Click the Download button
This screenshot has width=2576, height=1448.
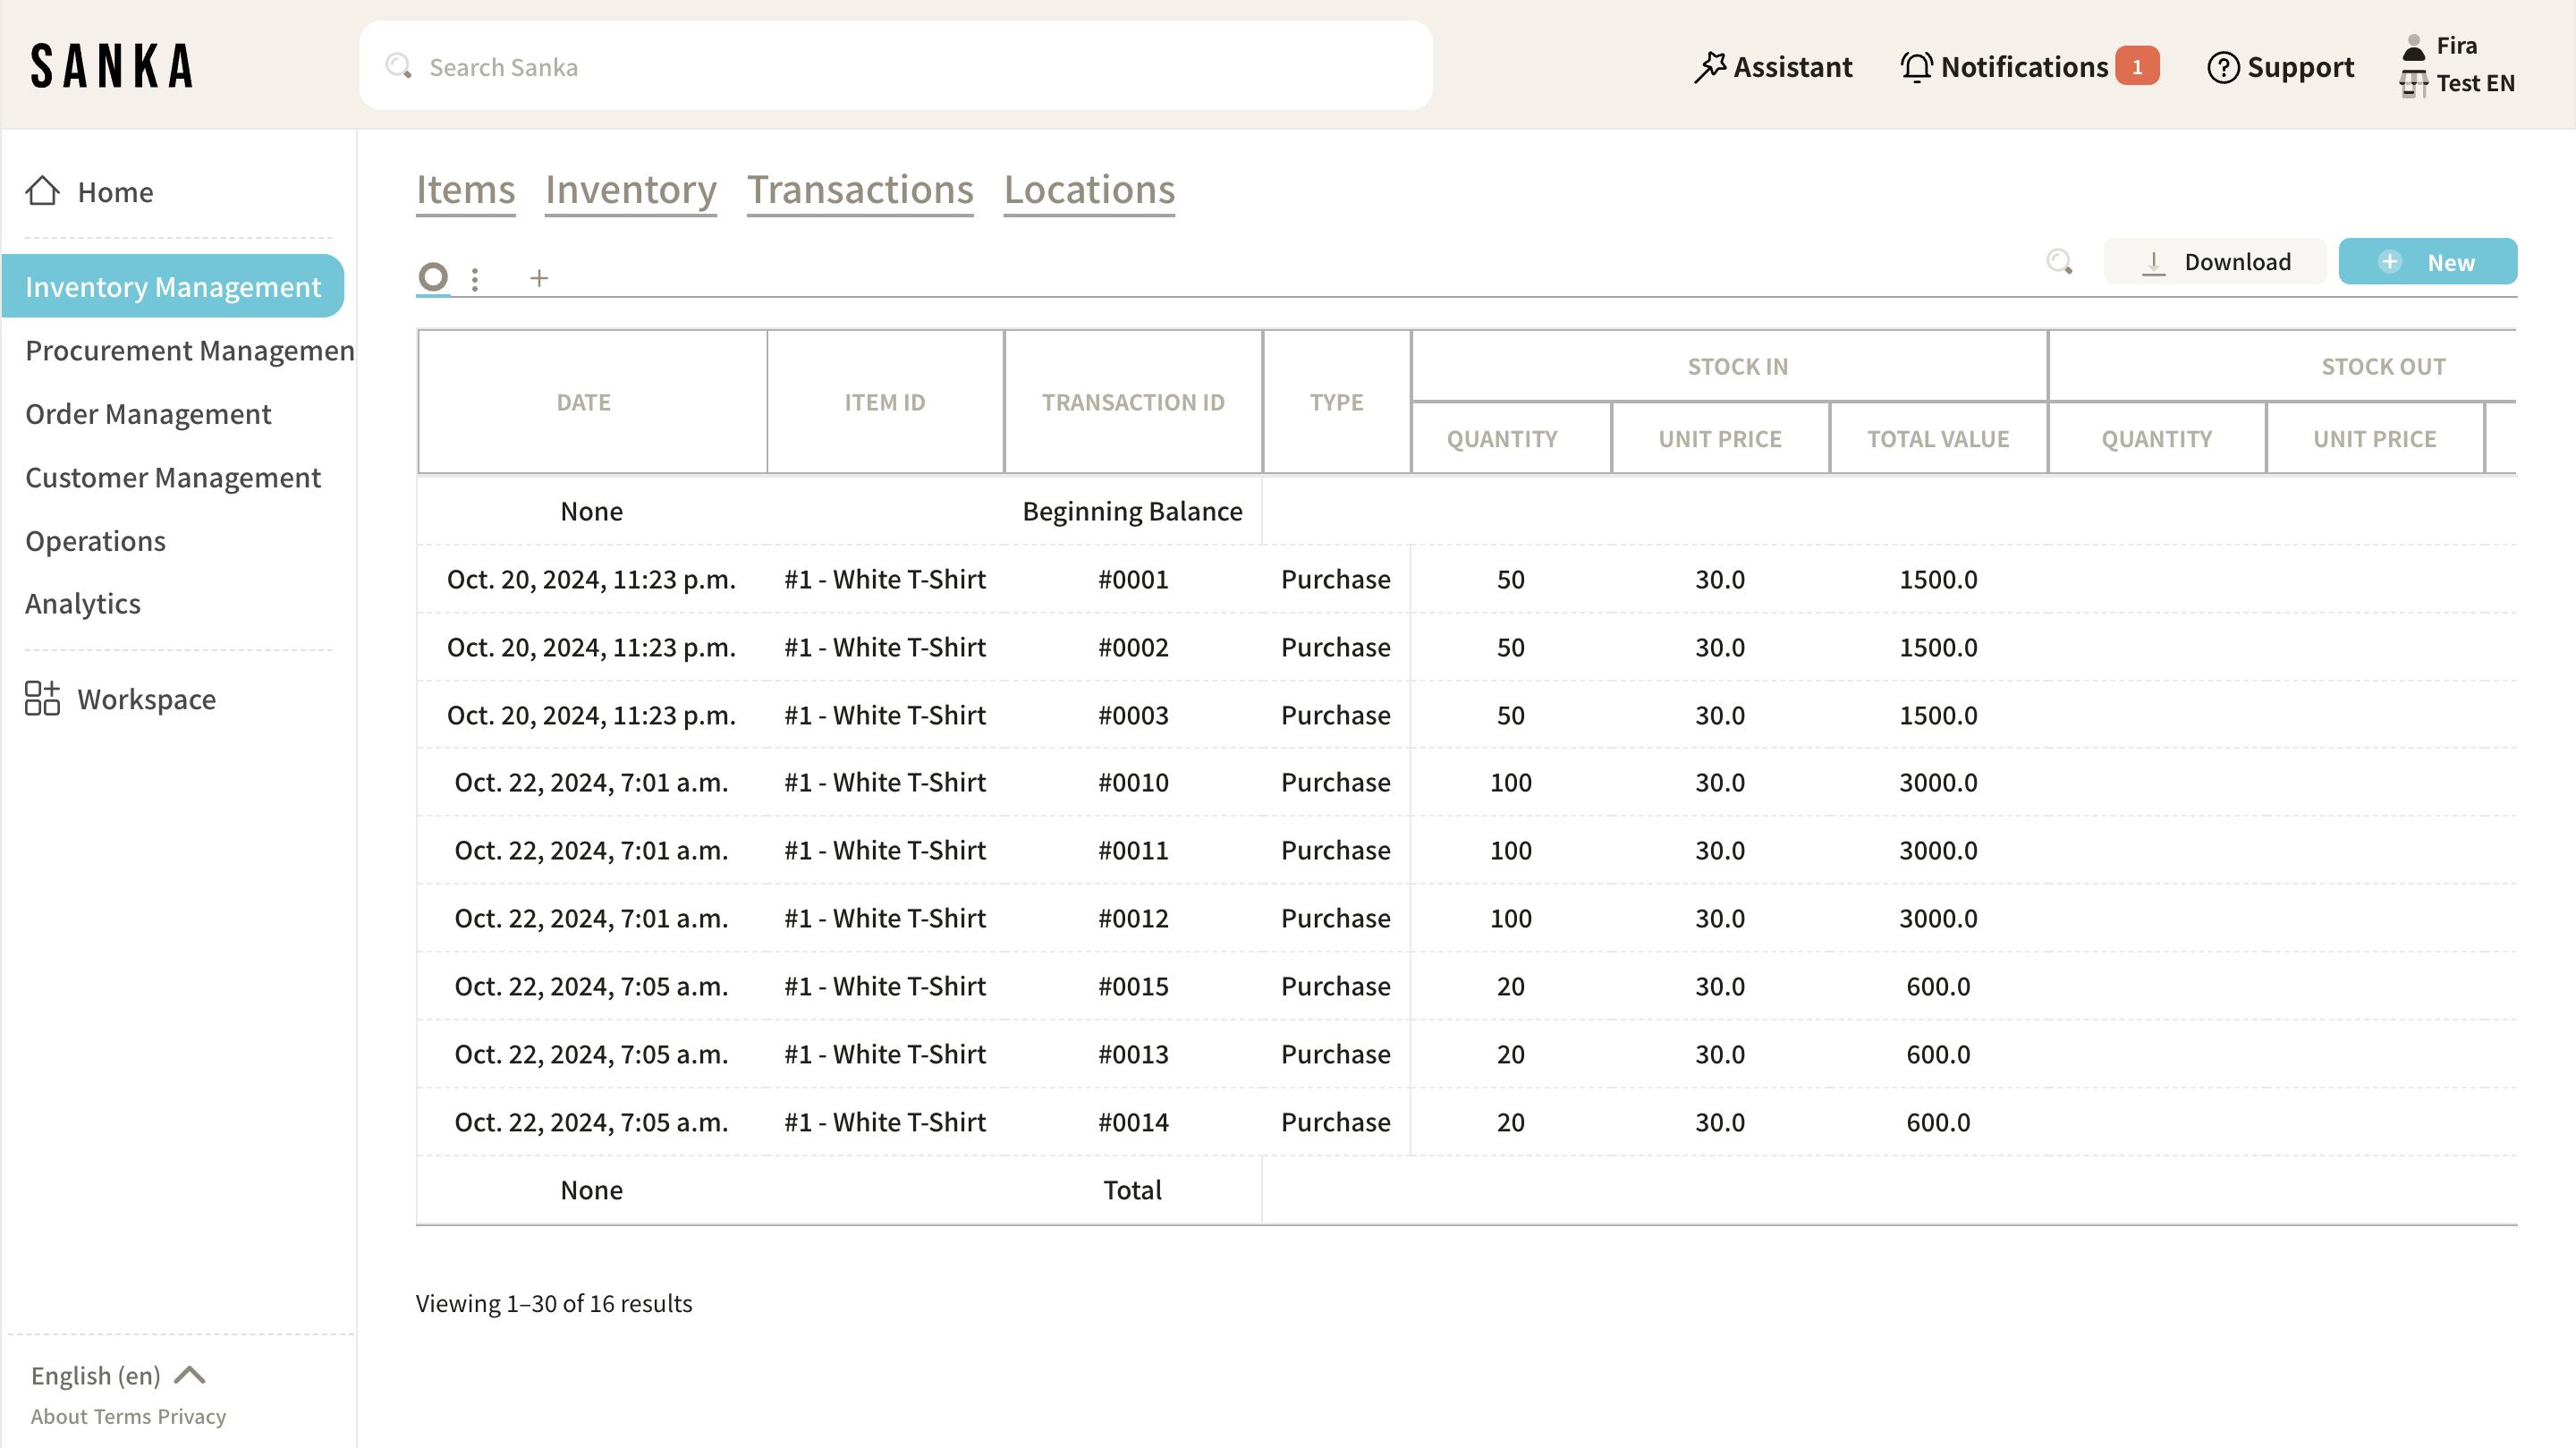tap(2215, 262)
